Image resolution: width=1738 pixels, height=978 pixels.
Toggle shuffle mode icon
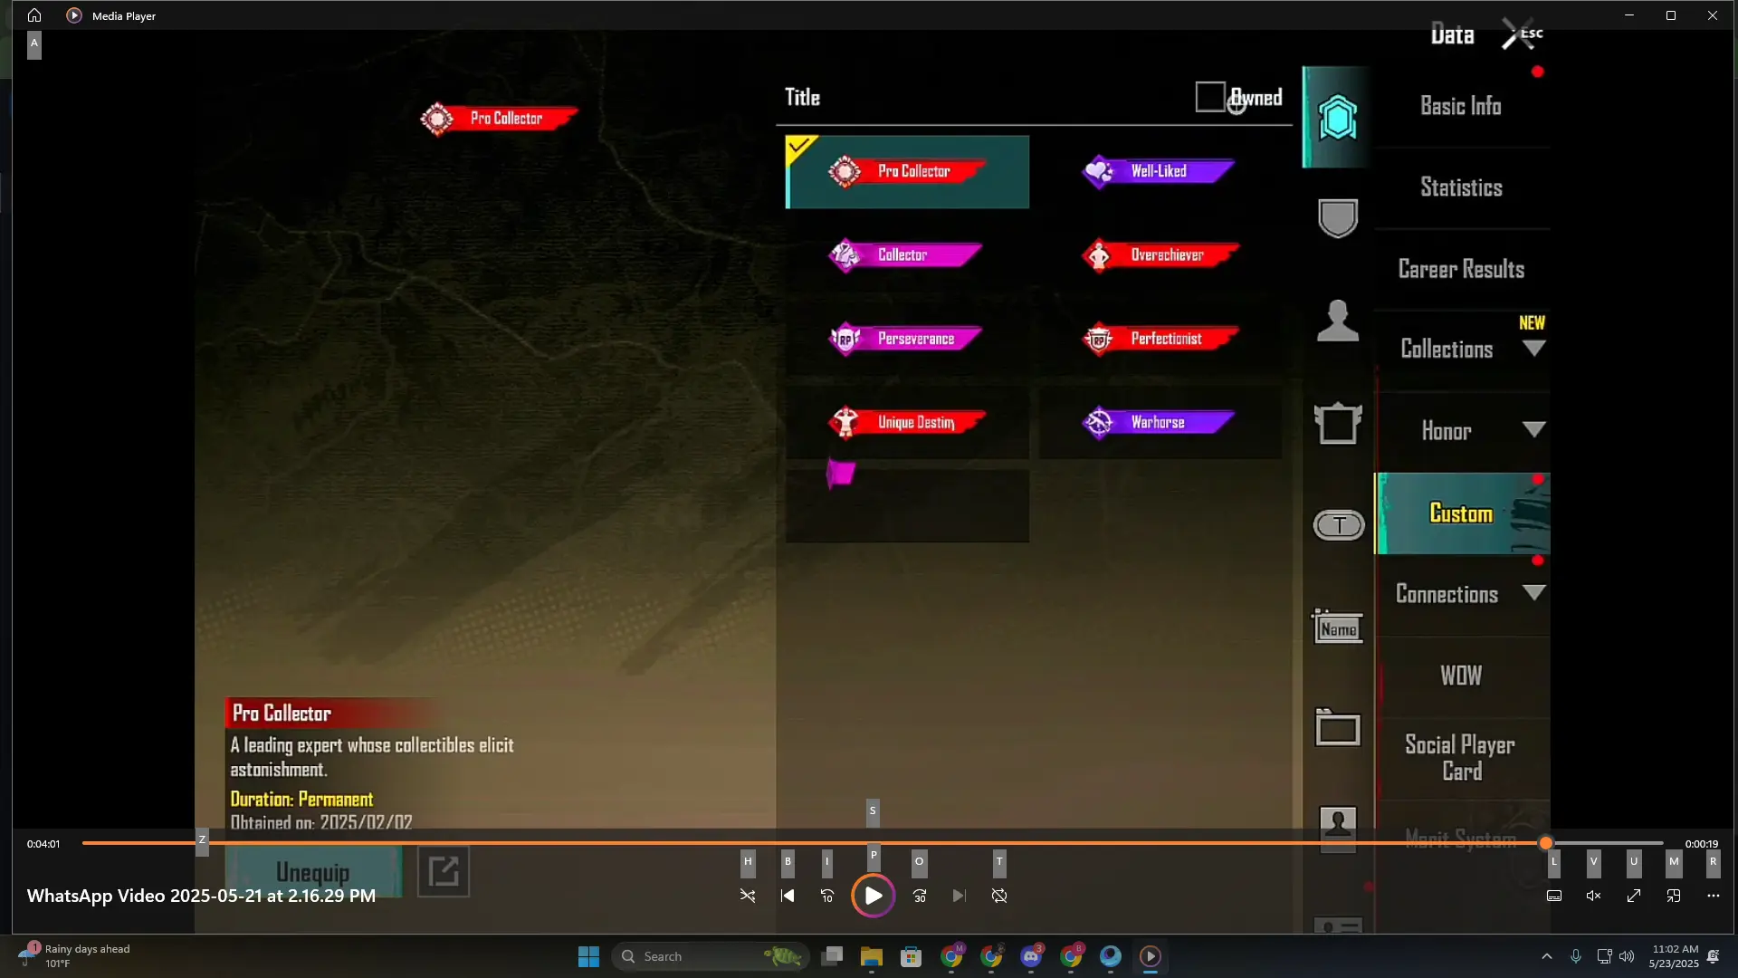pyautogui.click(x=748, y=896)
